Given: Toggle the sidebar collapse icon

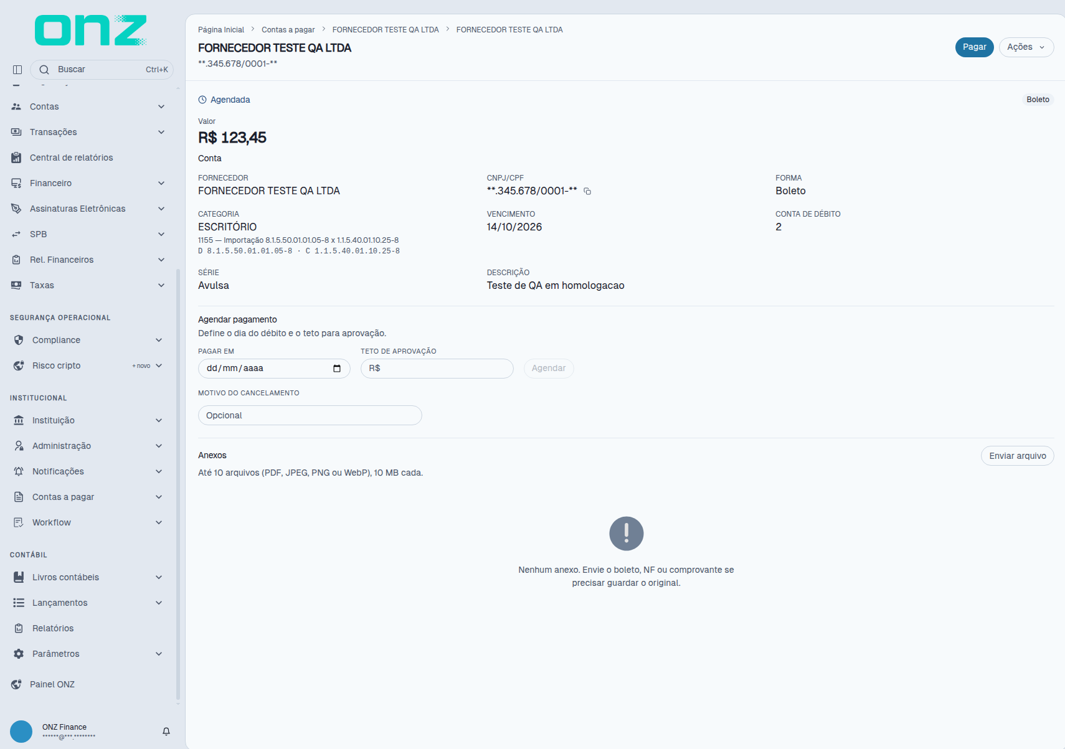Looking at the screenshot, I should pos(17,70).
